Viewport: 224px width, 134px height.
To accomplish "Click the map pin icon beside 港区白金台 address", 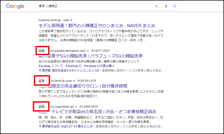I will (40, 70).
